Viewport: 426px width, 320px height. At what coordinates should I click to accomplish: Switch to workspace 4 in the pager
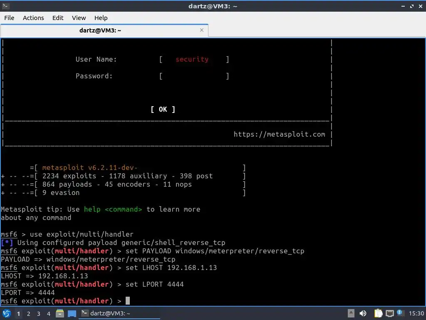tap(49, 314)
